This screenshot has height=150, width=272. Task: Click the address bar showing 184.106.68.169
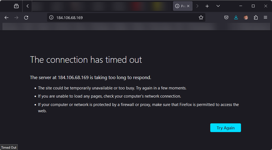(x=122, y=18)
